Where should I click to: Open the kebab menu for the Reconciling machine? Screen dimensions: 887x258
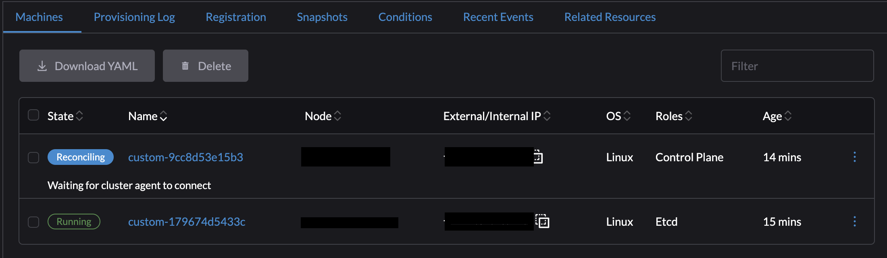pos(855,157)
